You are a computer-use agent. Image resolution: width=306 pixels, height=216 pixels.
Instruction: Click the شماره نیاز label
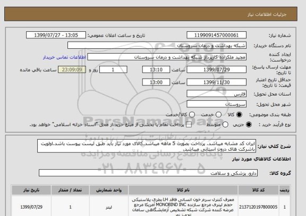tap(280, 36)
